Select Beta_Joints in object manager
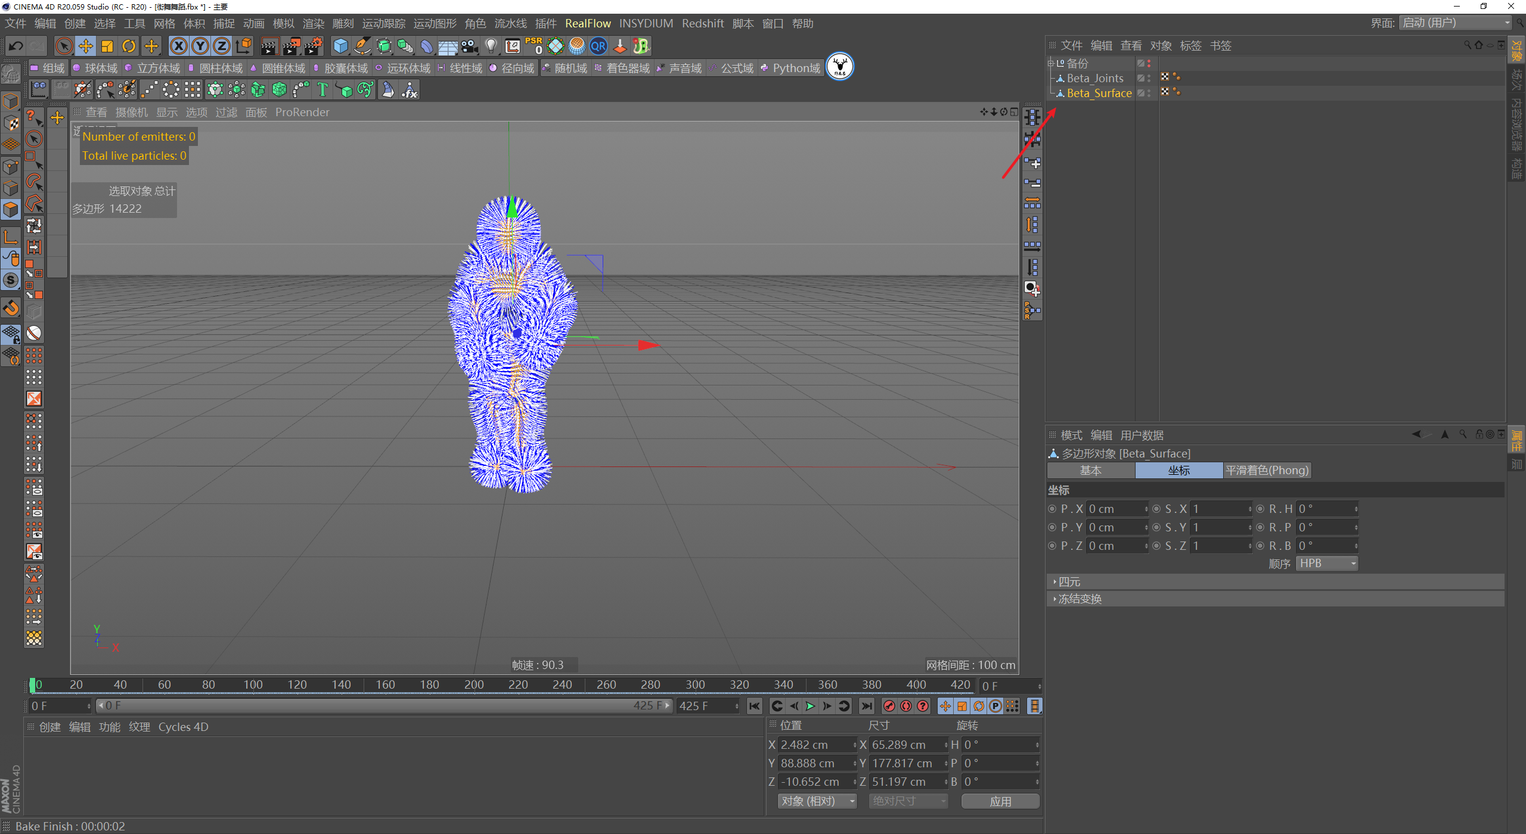The width and height of the screenshot is (1526, 834). (1094, 78)
